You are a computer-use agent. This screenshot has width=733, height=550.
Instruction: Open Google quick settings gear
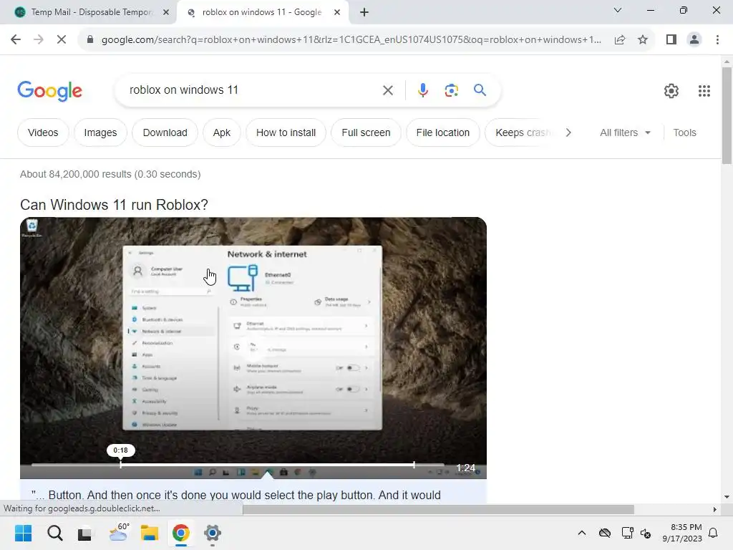tap(671, 91)
